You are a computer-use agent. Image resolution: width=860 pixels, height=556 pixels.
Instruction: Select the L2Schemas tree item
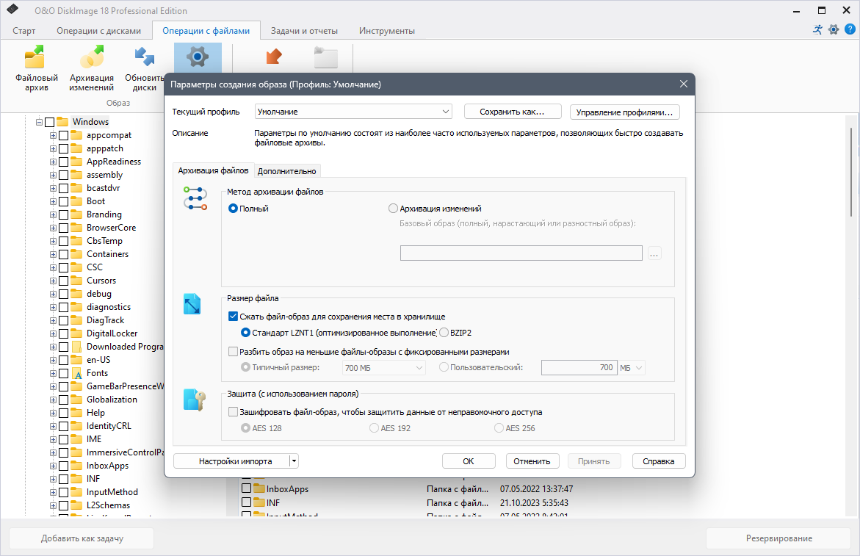[x=108, y=505]
